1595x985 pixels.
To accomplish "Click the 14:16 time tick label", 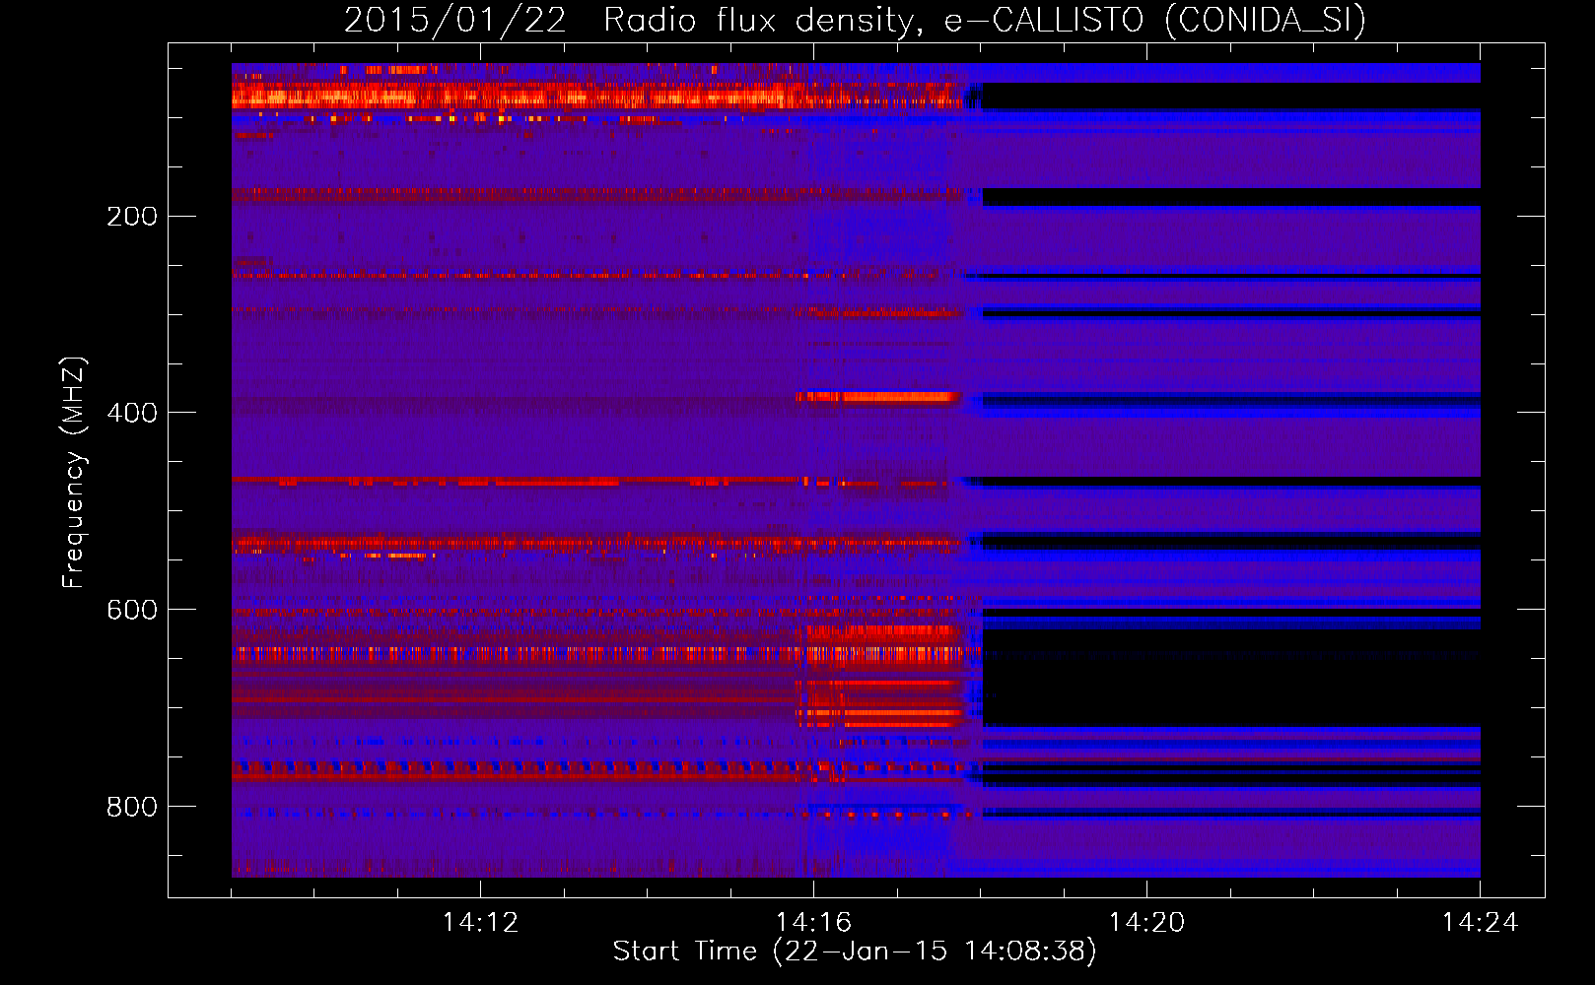I will pyautogui.click(x=813, y=923).
